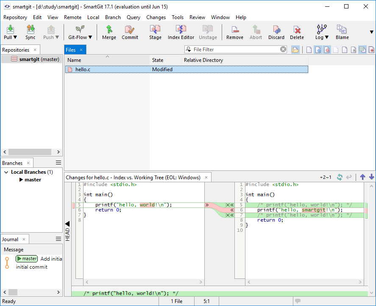Screen dimensions: 376x306
Task: Open the Changes menu
Action: pyautogui.click(x=156, y=17)
